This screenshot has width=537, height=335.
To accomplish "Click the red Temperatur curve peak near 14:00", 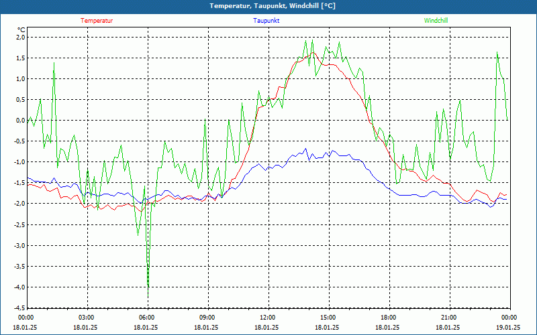I will [x=312, y=52].
